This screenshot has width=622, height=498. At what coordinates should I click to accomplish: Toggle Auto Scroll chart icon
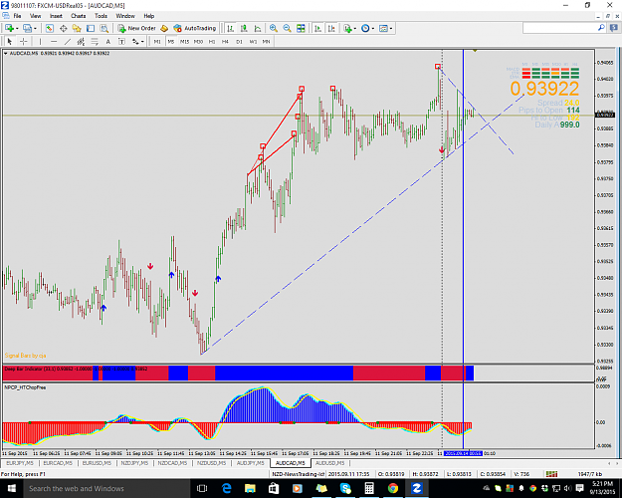pos(317,28)
